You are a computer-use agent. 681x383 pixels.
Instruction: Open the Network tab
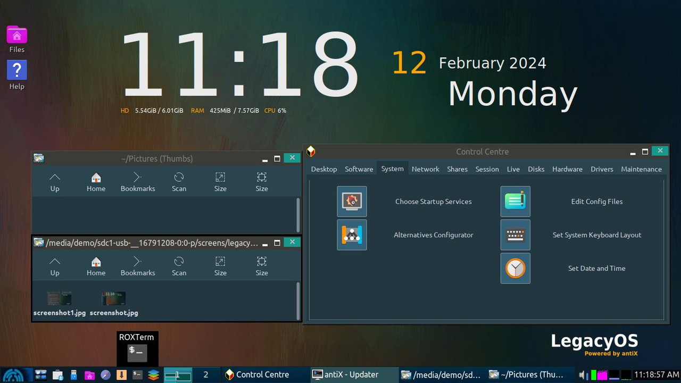click(426, 169)
